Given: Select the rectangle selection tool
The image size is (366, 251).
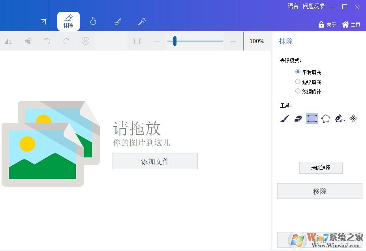Looking at the screenshot, I should 312,118.
